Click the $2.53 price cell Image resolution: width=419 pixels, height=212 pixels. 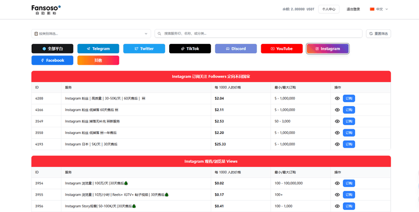219,121
